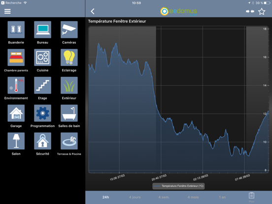Return to Recherche app via back indicator
The image size is (272, 204).
[x=11, y=3]
